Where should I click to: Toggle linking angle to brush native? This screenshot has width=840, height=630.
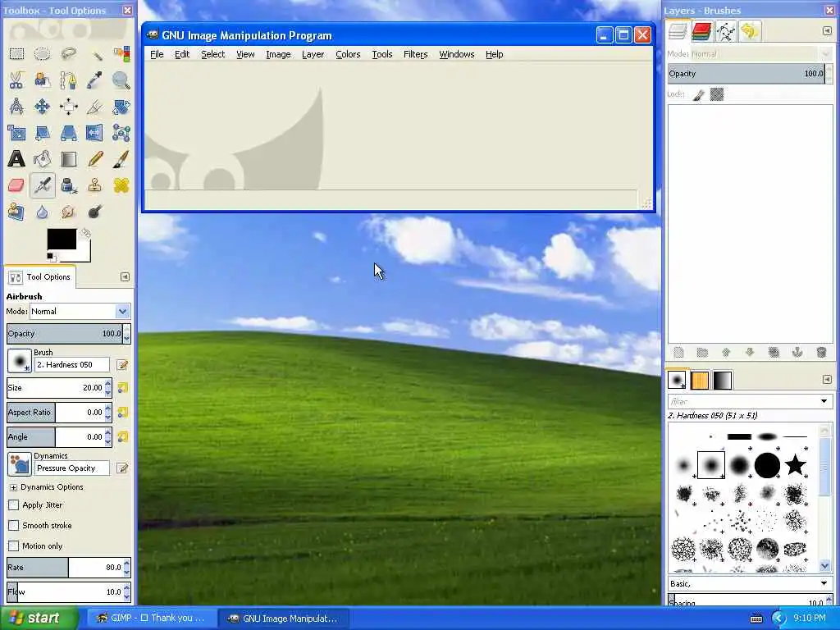pyautogui.click(x=123, y=436)
